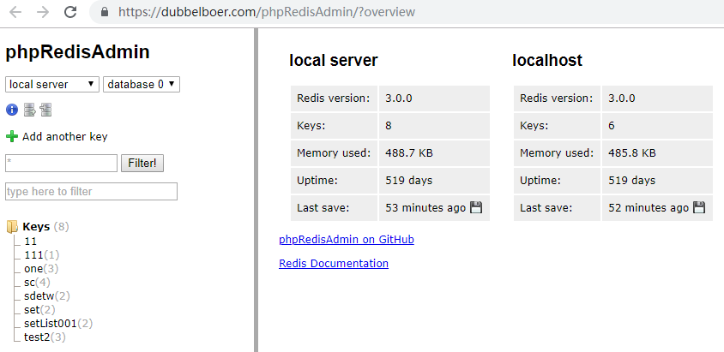Open phpRedisAdmin on GitHub link
The width and height of the screenshot is (724, 352).
coord(347,240)
